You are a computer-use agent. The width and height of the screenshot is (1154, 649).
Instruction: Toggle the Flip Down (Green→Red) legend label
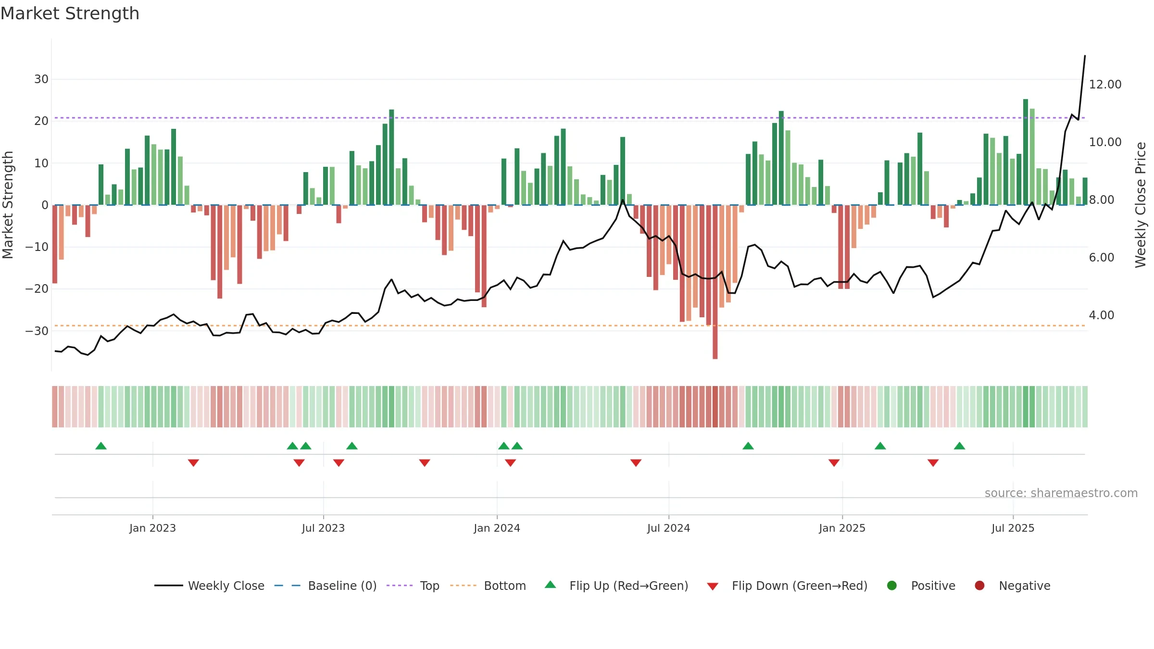(x=800, y=586)
